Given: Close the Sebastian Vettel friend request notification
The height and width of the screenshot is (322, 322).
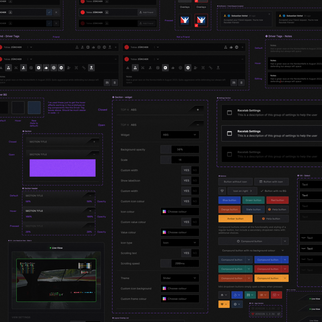Looking at the screenshot, I should pyautogui.click(x=269, y=14).
